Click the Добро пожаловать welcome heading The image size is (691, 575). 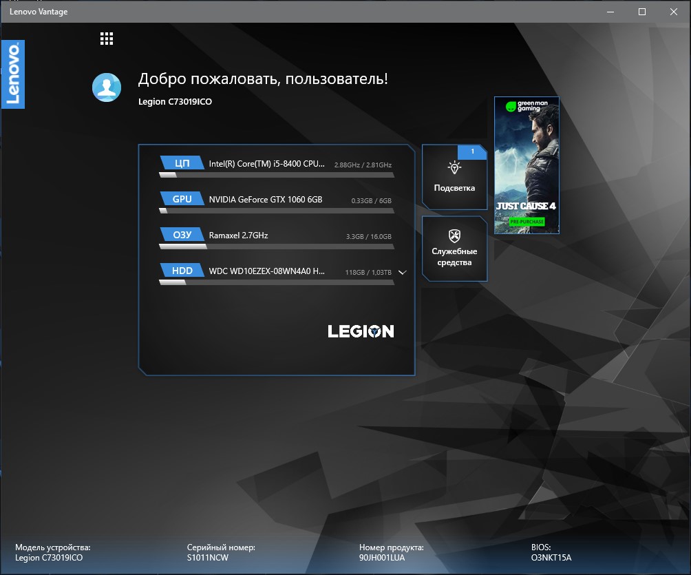tap(263, 79)
